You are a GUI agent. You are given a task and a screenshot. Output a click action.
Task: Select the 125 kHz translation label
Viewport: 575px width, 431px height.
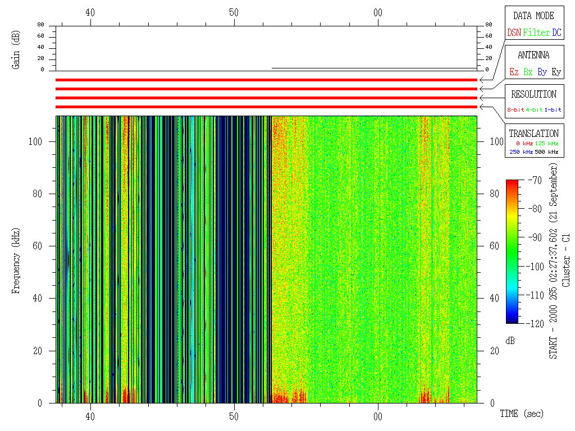pos(547,144)
